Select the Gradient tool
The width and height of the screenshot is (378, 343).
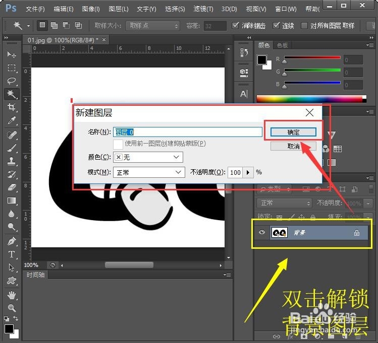click(x=11, y=200)
